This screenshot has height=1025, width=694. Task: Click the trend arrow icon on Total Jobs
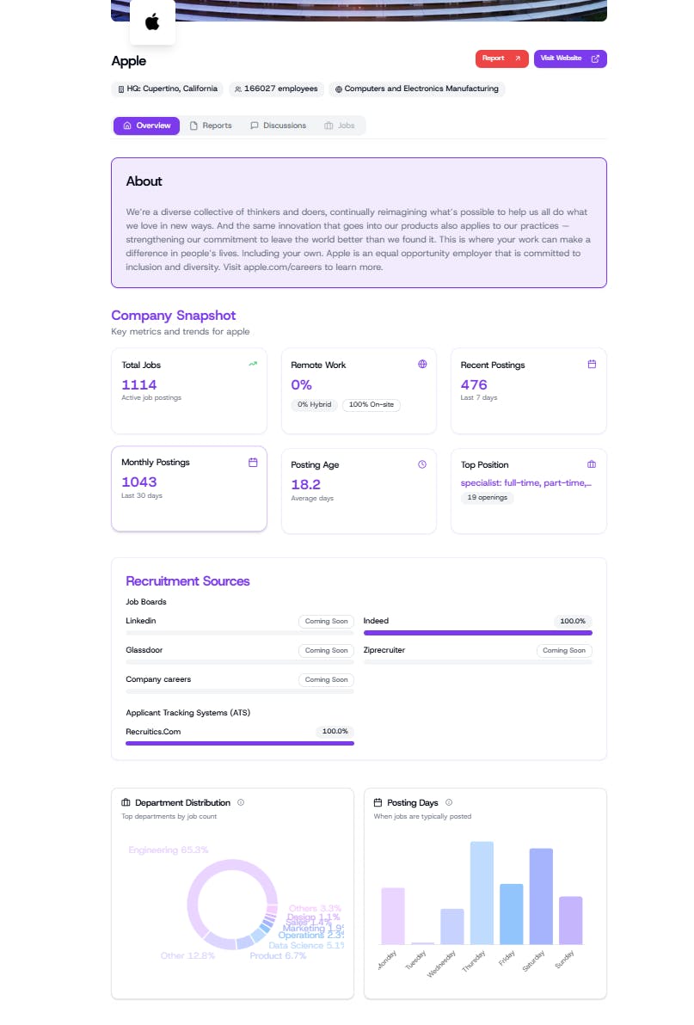click(x=253, y=364)
